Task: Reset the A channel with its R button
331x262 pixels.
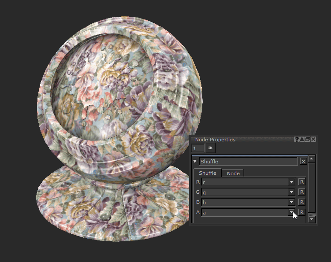Action: tap(302, 212)
